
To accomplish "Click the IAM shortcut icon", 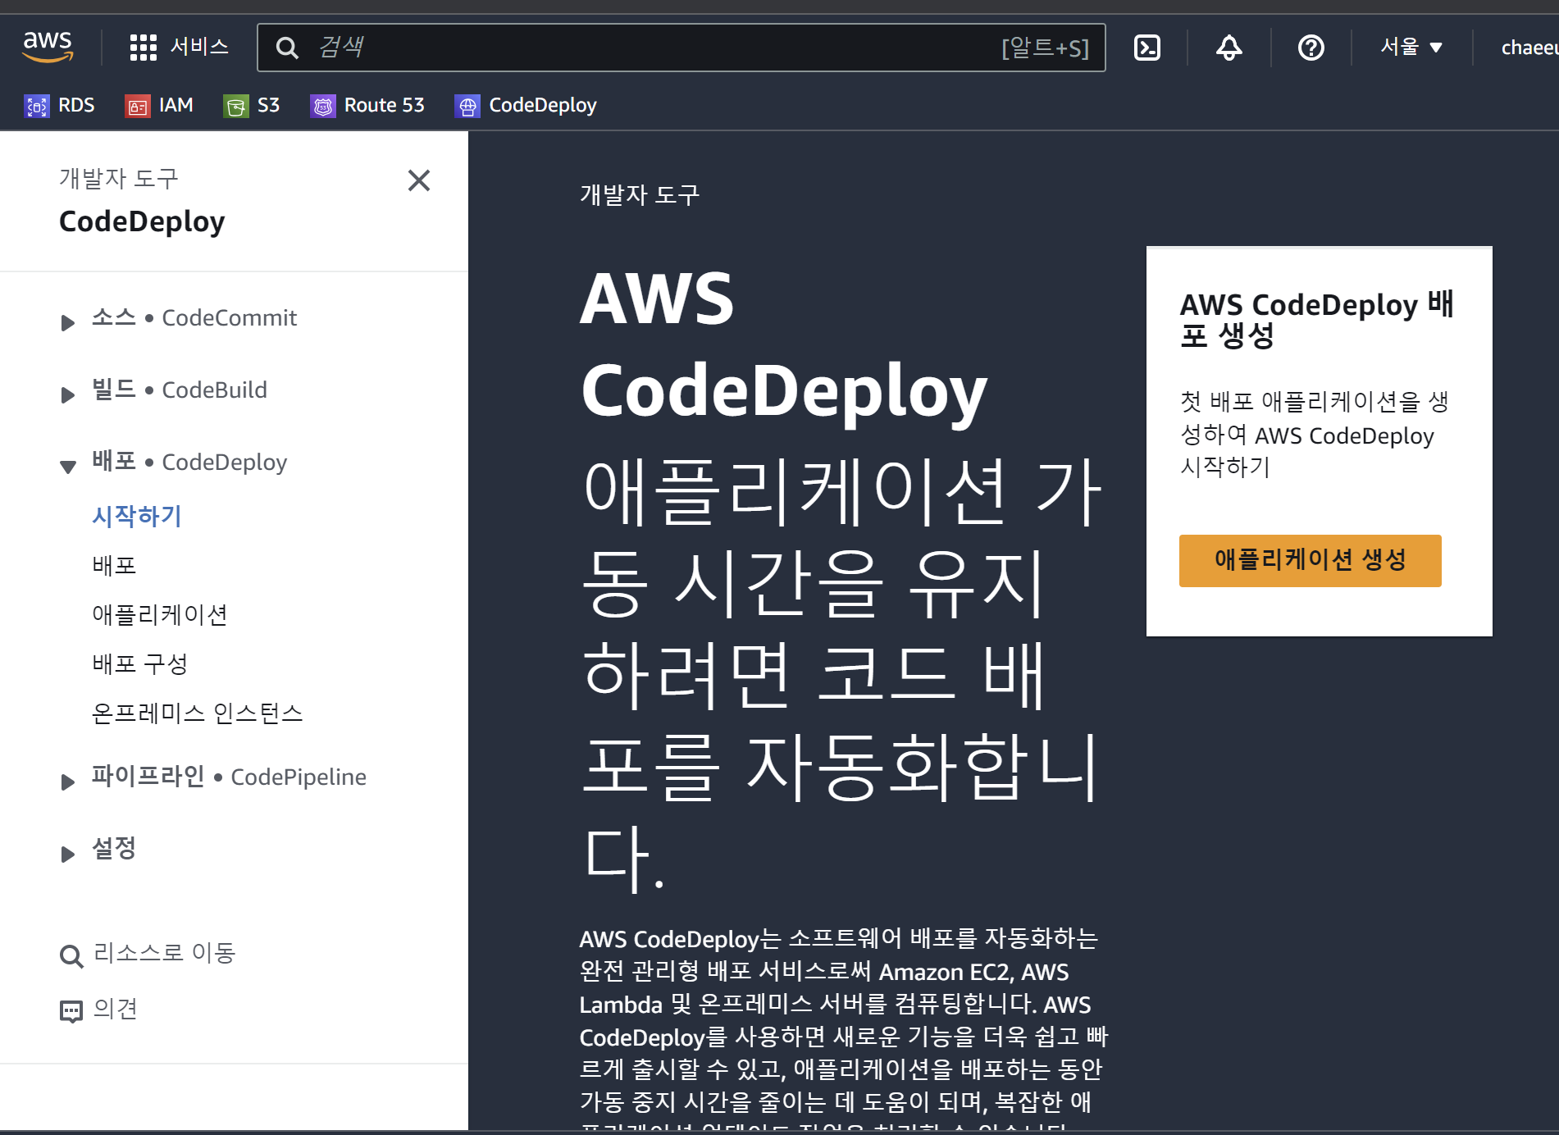I will pyautogui.click(x=138, y=106).
